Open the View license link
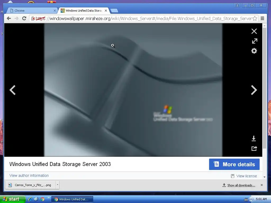Viewport: 271px width, 203px height. pyautogui.click(x=244, y=176)
